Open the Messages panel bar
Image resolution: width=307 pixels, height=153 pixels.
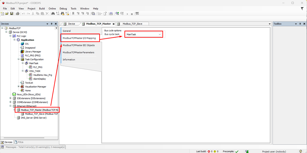click(33, 147)
